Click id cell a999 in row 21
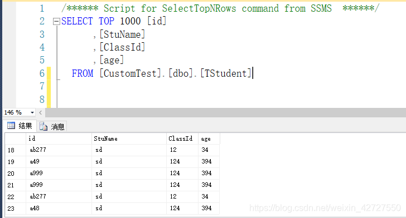406x218 pixels. click(59, 185)
